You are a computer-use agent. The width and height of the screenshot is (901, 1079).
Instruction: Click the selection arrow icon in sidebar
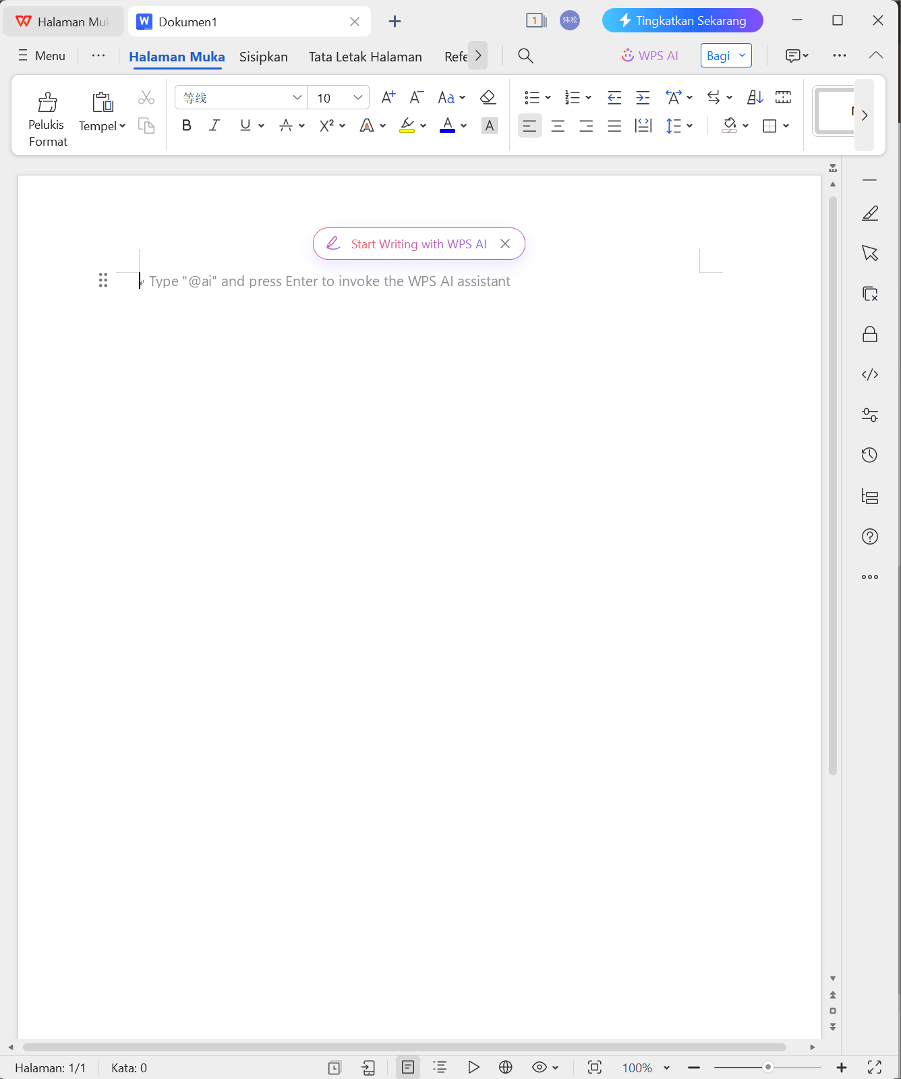870,254
